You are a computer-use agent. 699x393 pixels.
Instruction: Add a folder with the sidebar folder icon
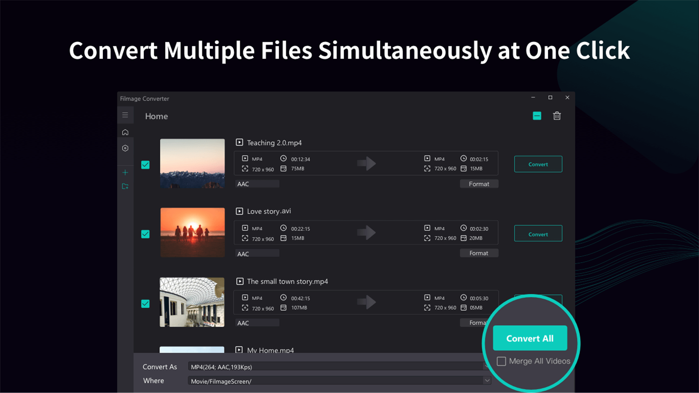point(125,186)
